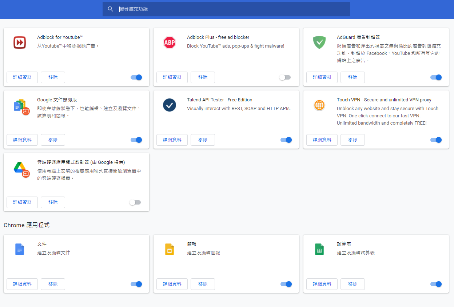The width and height of the screenshot is (454, 307).
Task: Click 移除 on the 文件 app card
Action: pos(53,284)
